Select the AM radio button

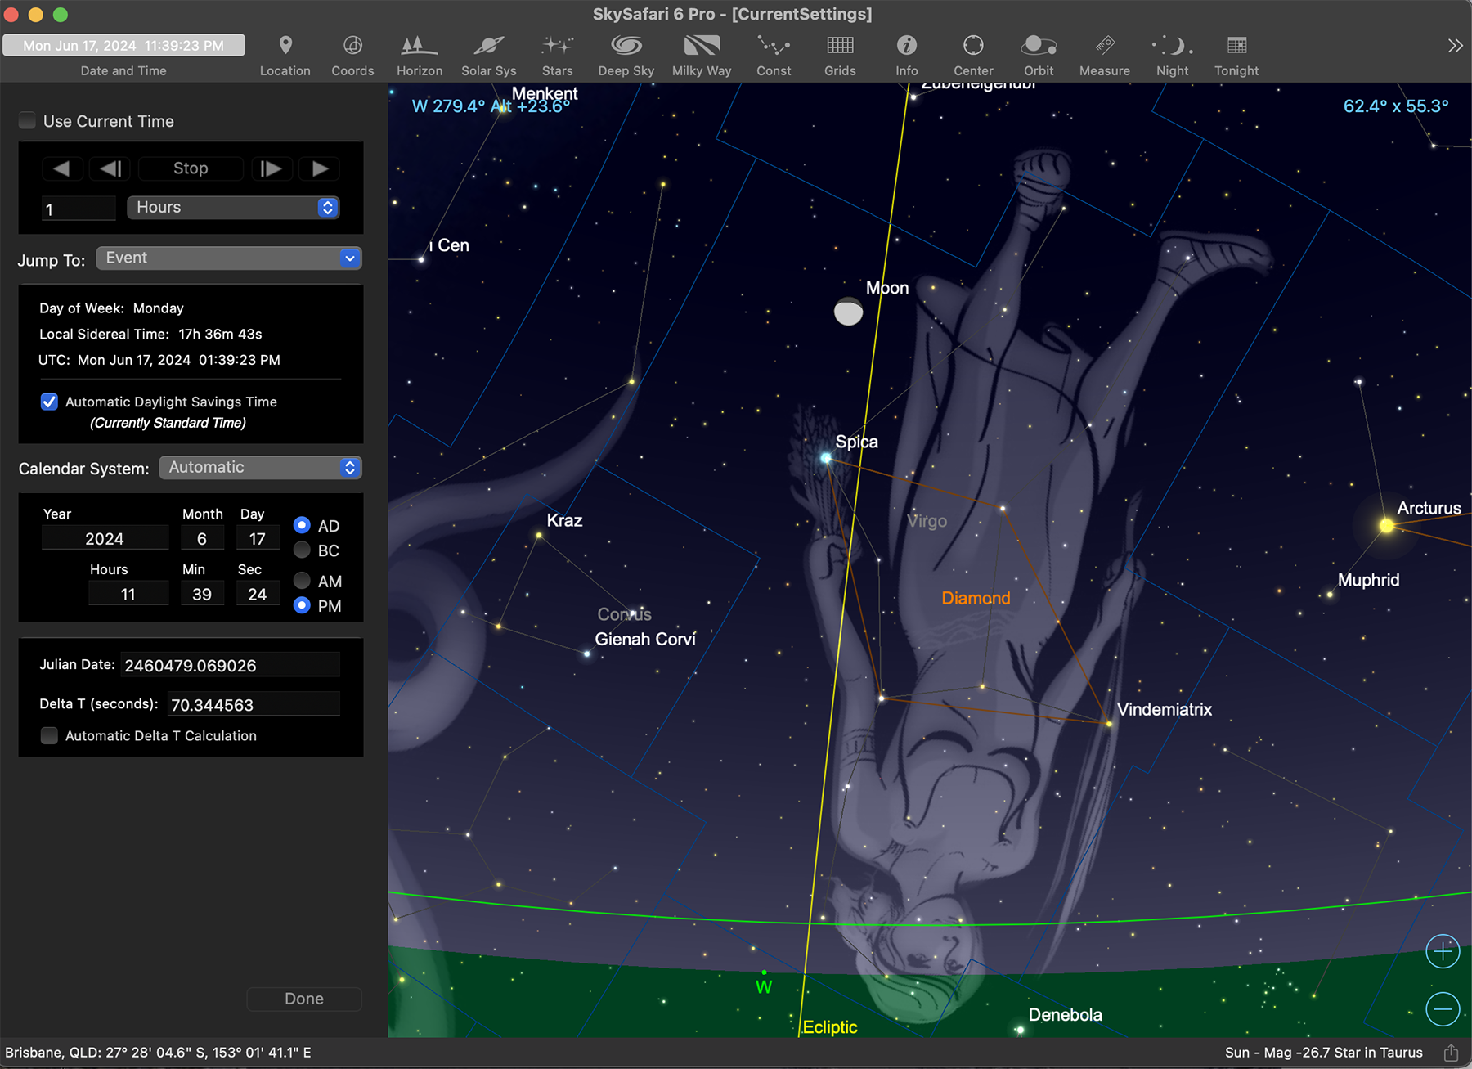pos(302,581)
